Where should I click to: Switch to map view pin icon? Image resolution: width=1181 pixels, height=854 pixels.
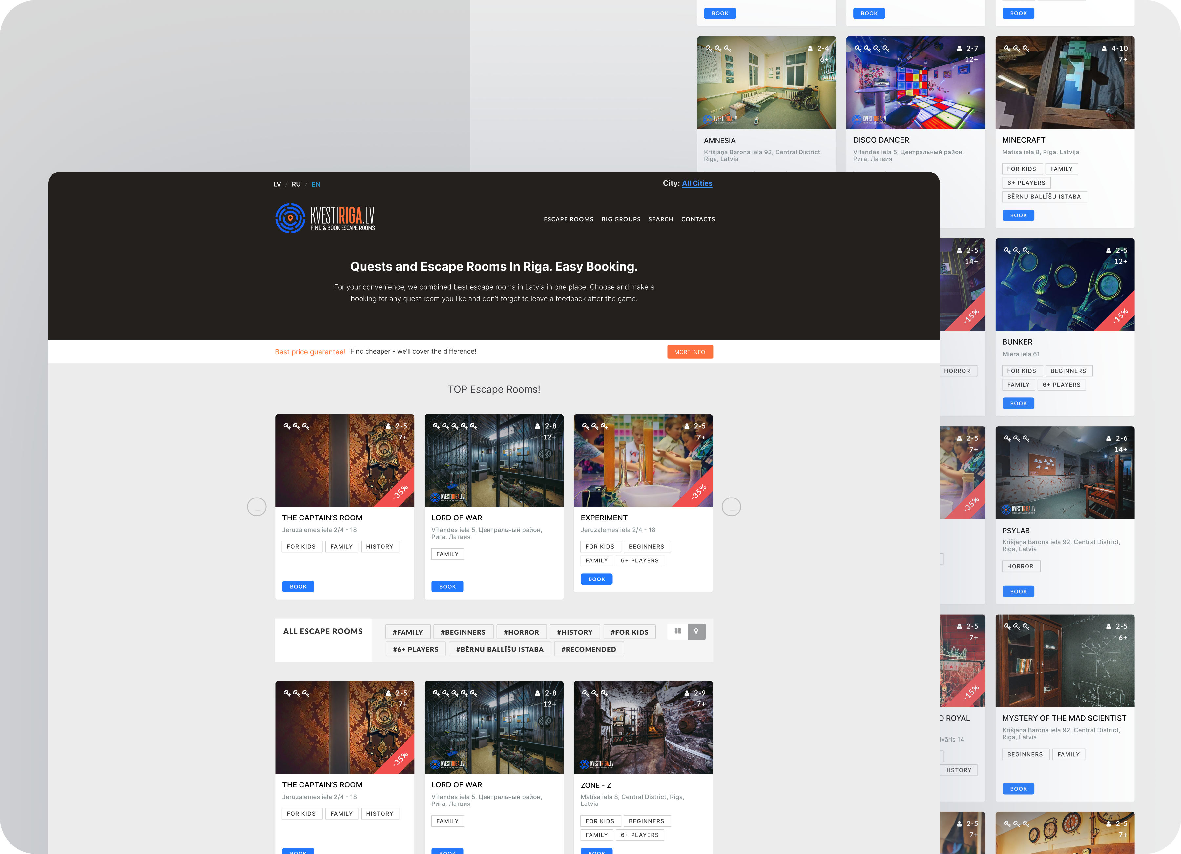pos(696,631)
